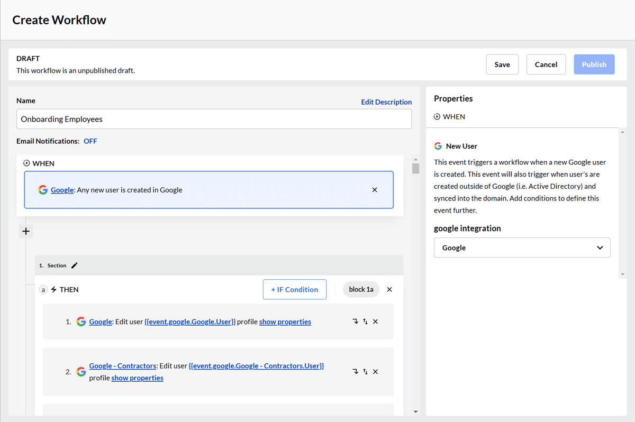Viewport: 635px width, 422px height.
Task: Remove the Google trigger with its X
Action: [x=375, y=189]
